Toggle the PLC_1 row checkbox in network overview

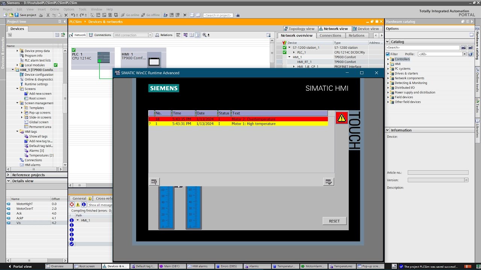[x=284, y=52]
